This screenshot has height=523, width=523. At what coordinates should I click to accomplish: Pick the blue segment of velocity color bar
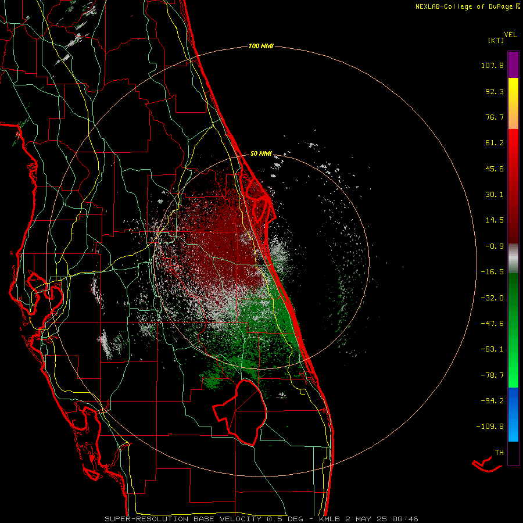tap(513, 414)
